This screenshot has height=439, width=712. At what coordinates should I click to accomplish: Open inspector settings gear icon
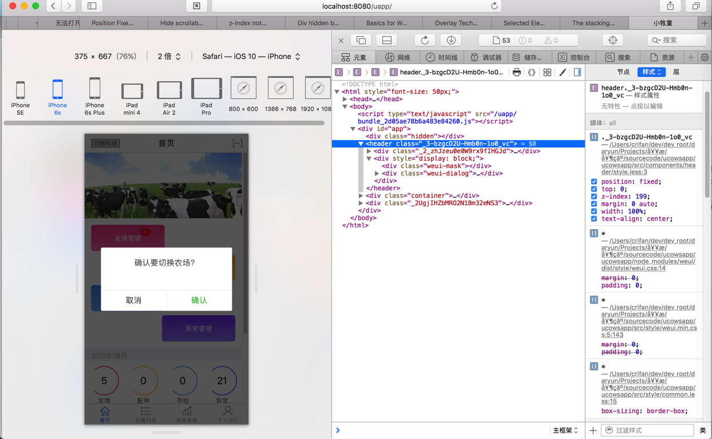pos(705,57)
